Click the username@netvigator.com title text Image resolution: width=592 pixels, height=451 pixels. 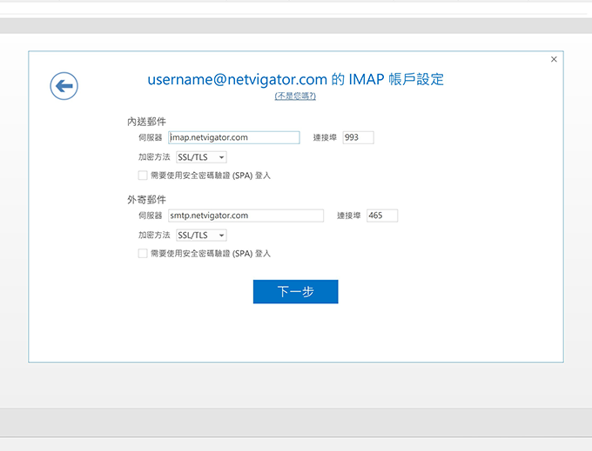click(237, 79)
